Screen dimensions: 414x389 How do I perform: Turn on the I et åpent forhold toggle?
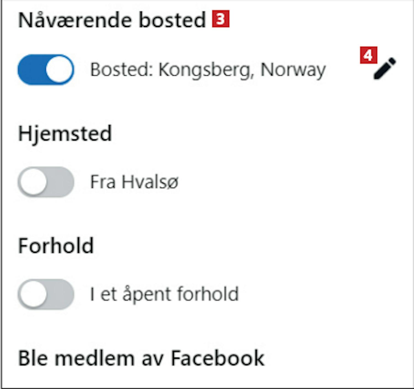click(x=46, y=294)
